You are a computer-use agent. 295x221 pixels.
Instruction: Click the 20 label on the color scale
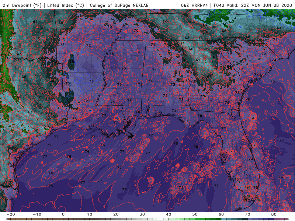(116, 214)
